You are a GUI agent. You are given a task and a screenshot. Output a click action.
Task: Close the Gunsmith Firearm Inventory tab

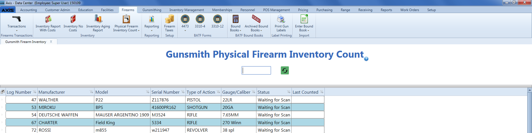[51, 42]
